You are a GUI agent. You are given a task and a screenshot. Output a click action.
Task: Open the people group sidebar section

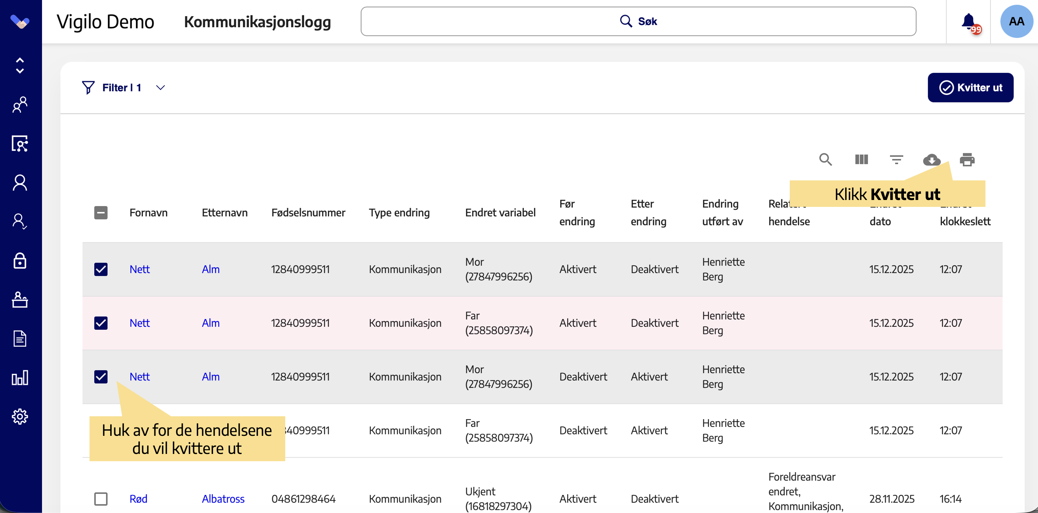pos(20,105)
